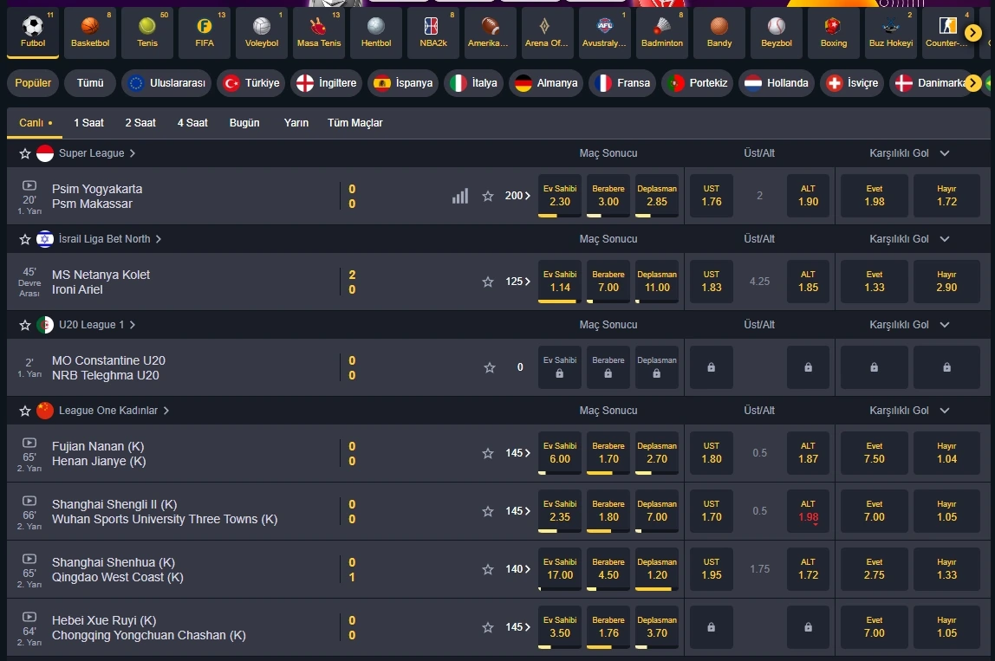This screenshot has height=661, width=995.
Task: Choose ALT 1.98 for Shanghai Shengli II
Action: (x=808, y=511)
